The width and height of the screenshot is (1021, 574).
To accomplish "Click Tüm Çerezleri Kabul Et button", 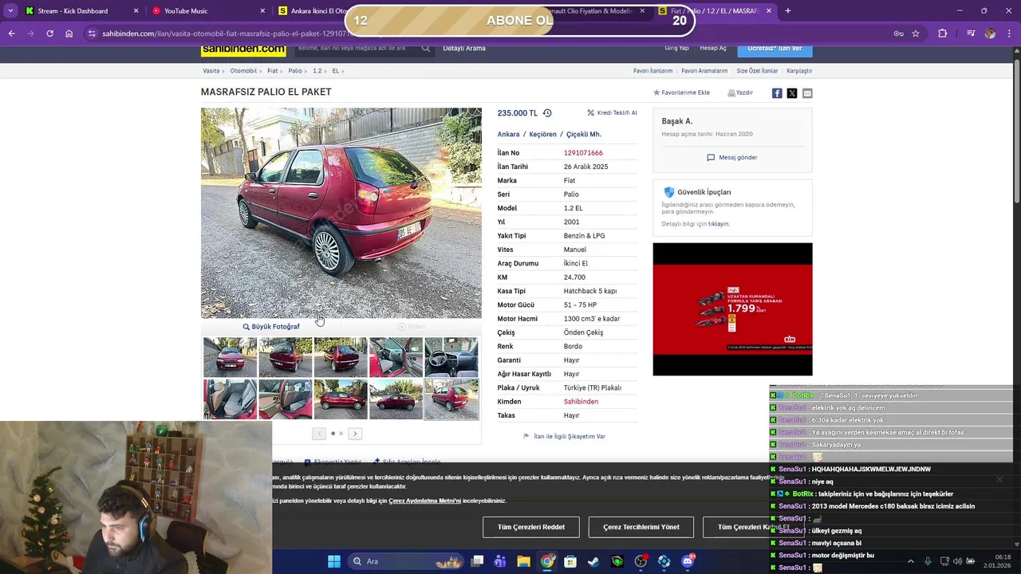I will (x=754, y=527).
